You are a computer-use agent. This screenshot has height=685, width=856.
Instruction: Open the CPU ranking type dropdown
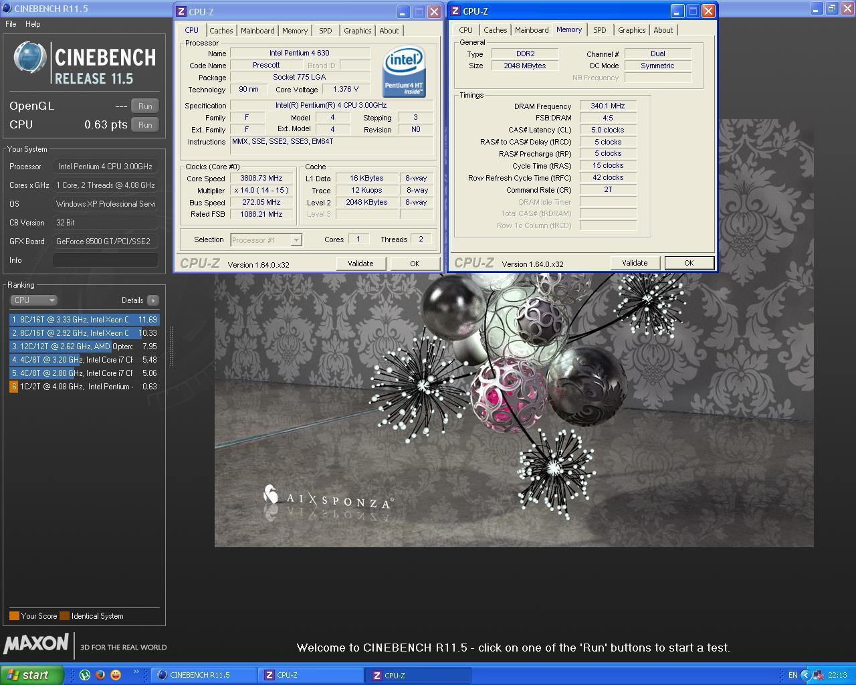[x=34, y=300]
